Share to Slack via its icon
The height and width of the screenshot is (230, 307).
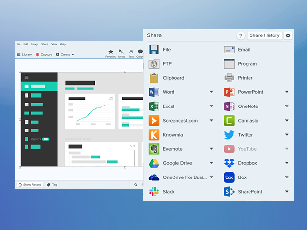click(154, 192)
